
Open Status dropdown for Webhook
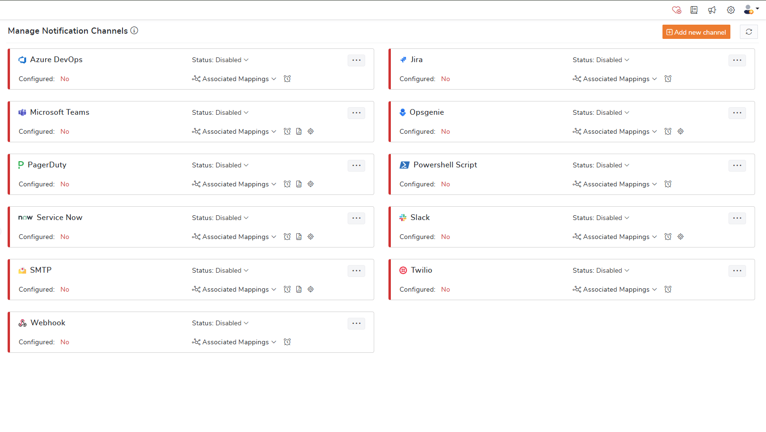[220, 323]
